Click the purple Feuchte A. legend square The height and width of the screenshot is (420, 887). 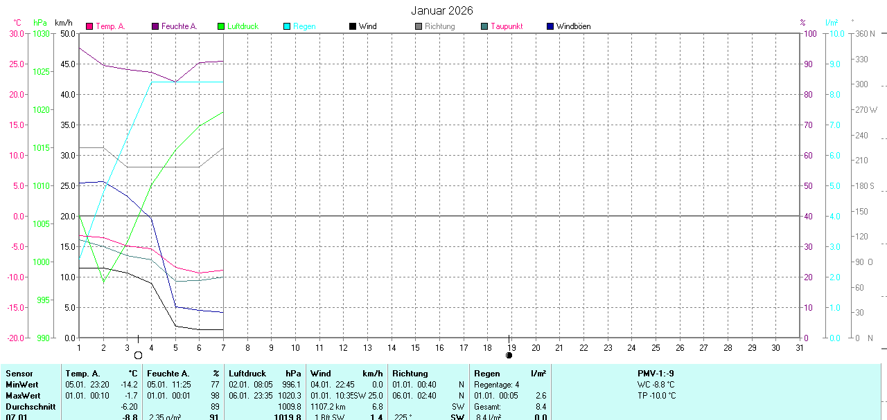tap(155, 26)
